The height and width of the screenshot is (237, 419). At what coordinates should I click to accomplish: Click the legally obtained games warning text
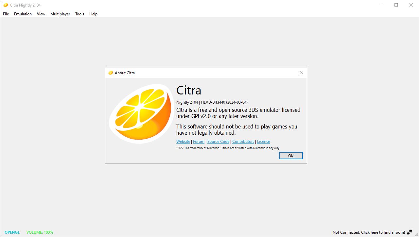pyautogui.click(x=237, y=130)
